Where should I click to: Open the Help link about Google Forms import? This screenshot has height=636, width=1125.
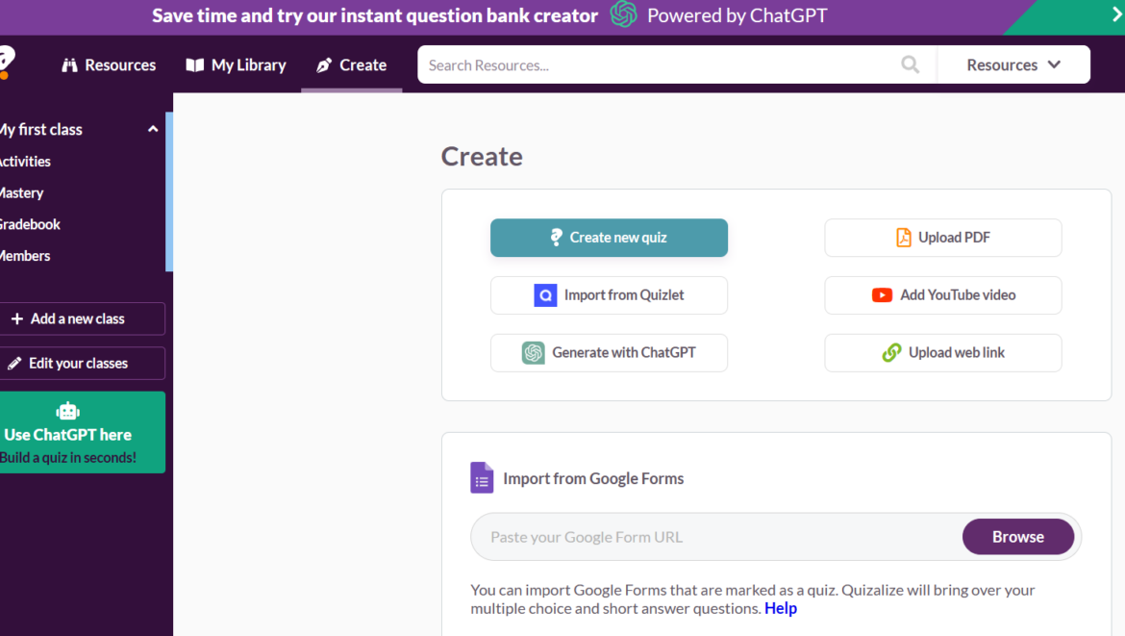tap(781, 608)
